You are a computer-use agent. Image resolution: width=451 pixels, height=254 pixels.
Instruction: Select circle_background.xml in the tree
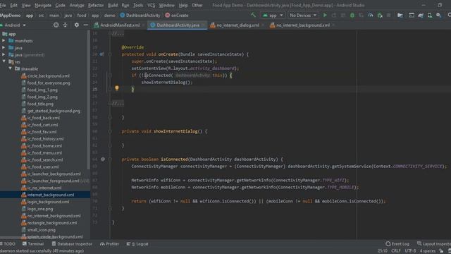pos(49,75)
